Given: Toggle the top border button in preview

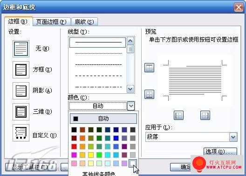Looking at the screenshot, I should coord(149,68).
